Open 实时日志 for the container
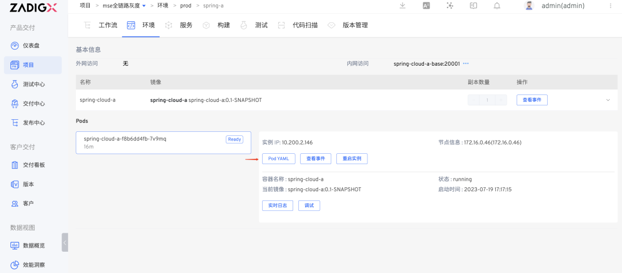 (x=278, y=206)
